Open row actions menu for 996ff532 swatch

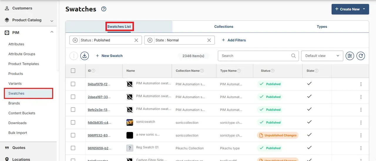361,135
